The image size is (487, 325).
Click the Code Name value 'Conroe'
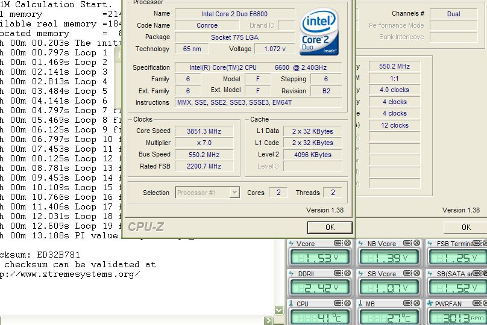coord(207,25)
